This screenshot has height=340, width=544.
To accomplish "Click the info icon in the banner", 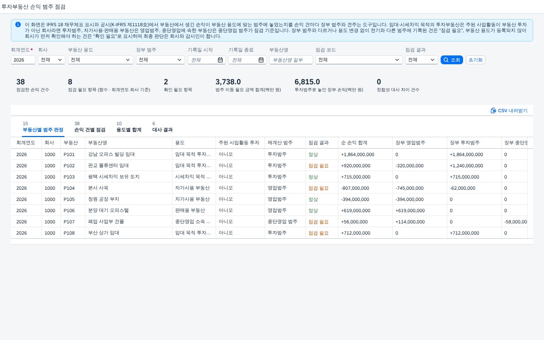I will (x=18, y=24).
